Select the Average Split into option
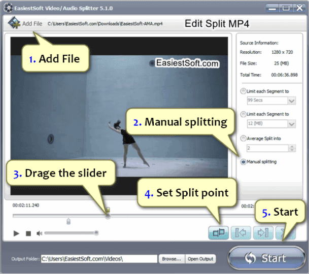 243,138
